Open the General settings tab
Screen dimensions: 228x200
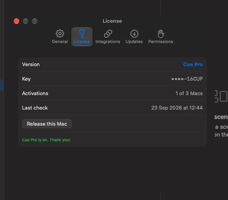60,37
